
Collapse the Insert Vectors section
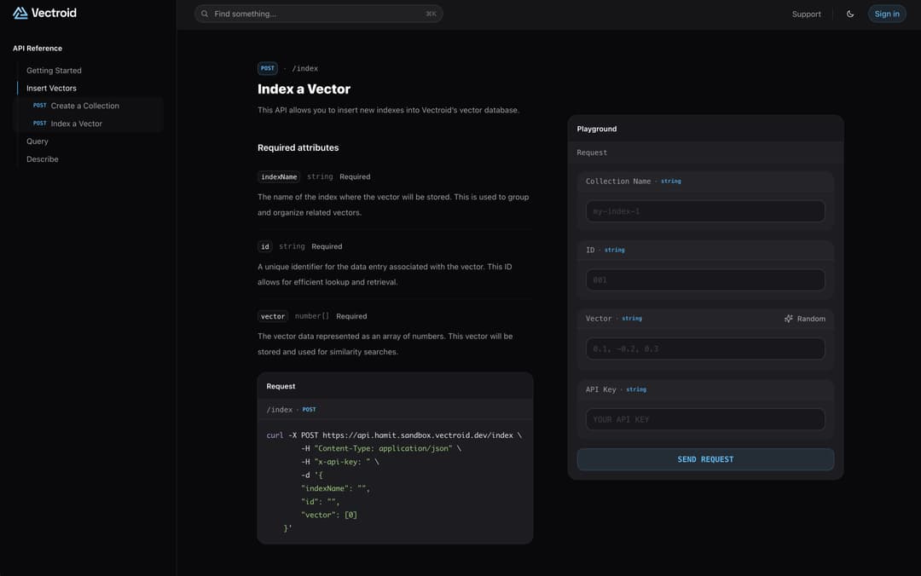(x=51, y=89)
